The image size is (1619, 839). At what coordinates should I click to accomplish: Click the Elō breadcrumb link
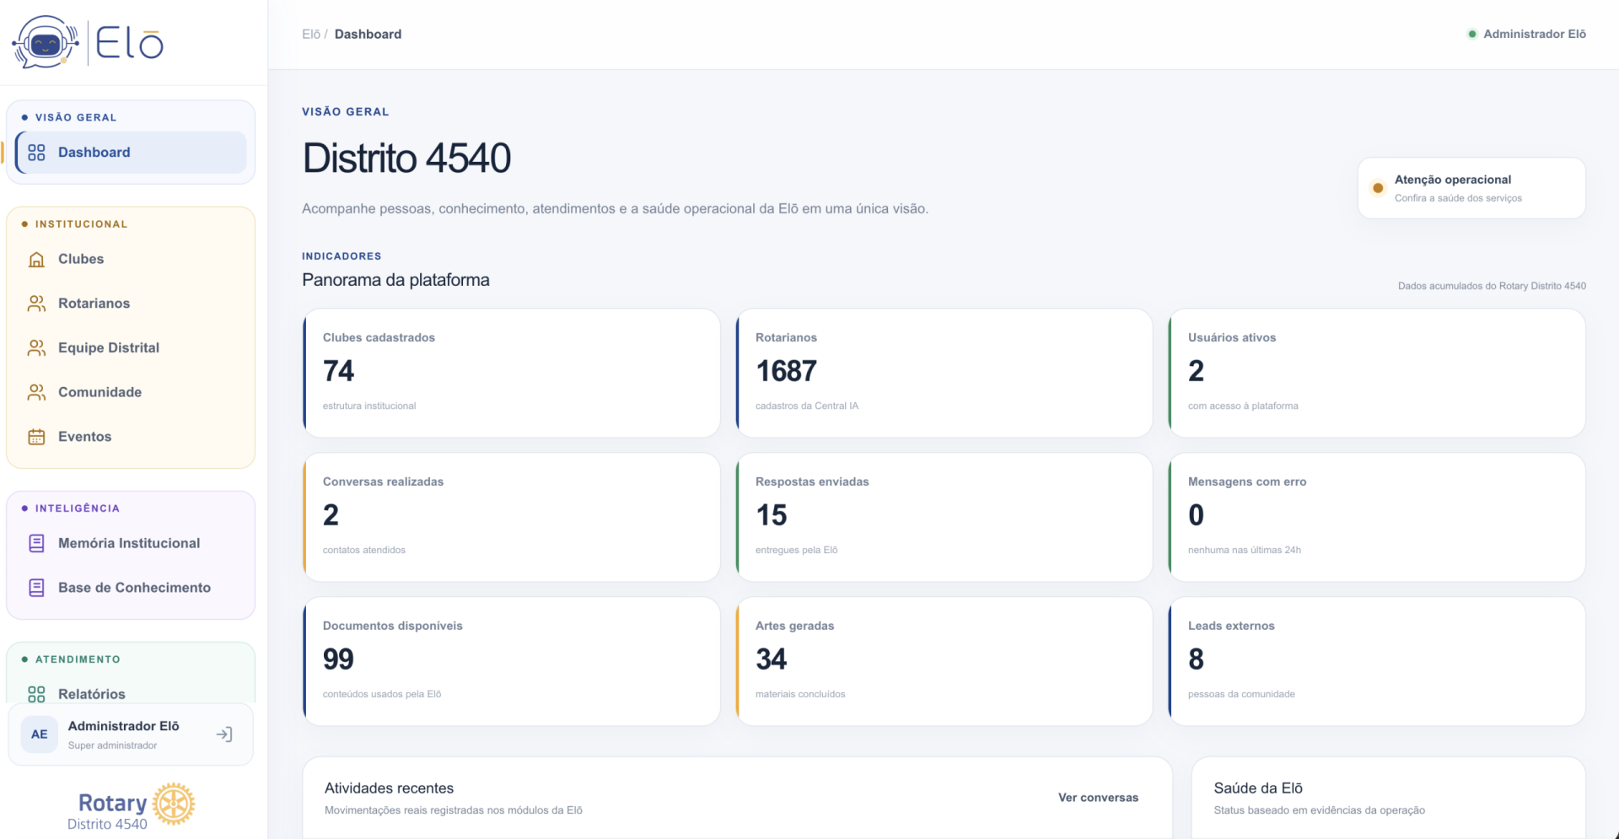[x=311, y=35]
